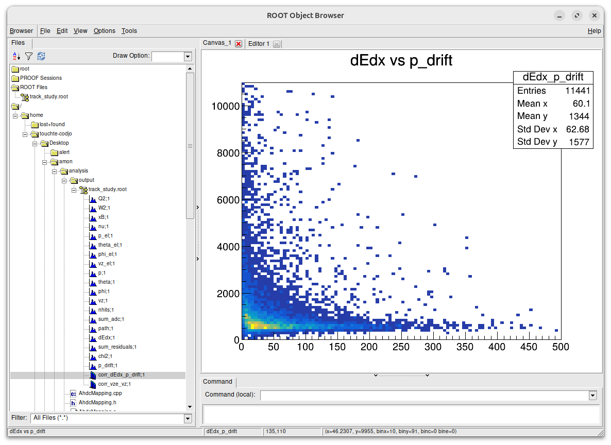Image resolution: width=611 pixels, height=445 pixels.
Task: Select the dEdx_p_drift statistics box
Action: pos(553,110)
